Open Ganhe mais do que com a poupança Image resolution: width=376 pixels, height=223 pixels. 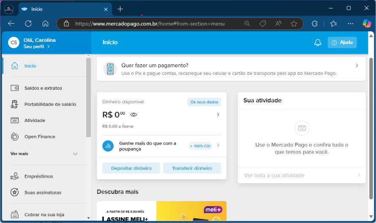click(161, 146)
